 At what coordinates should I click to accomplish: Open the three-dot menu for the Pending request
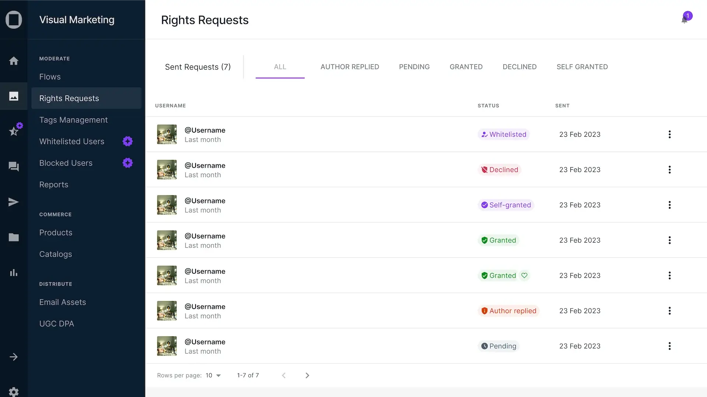tap(669, 346)
